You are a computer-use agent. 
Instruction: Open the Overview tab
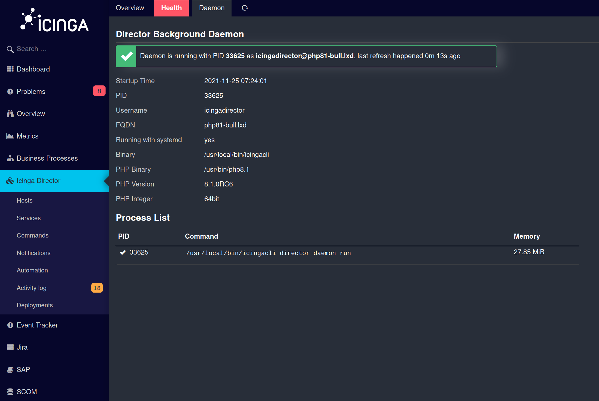coord(130,8)
